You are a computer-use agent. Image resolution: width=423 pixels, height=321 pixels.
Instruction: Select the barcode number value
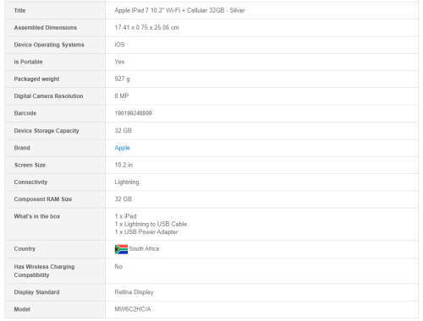click(x=133, y=113)
